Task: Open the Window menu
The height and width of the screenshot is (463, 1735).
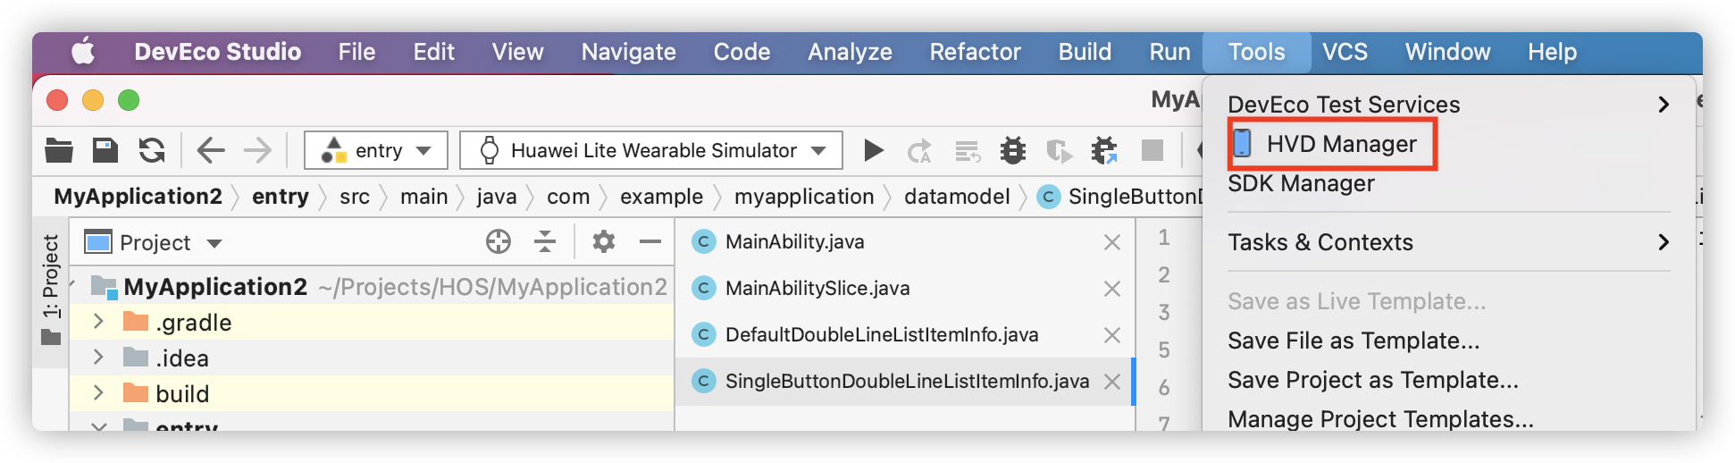Action: 1447,52
